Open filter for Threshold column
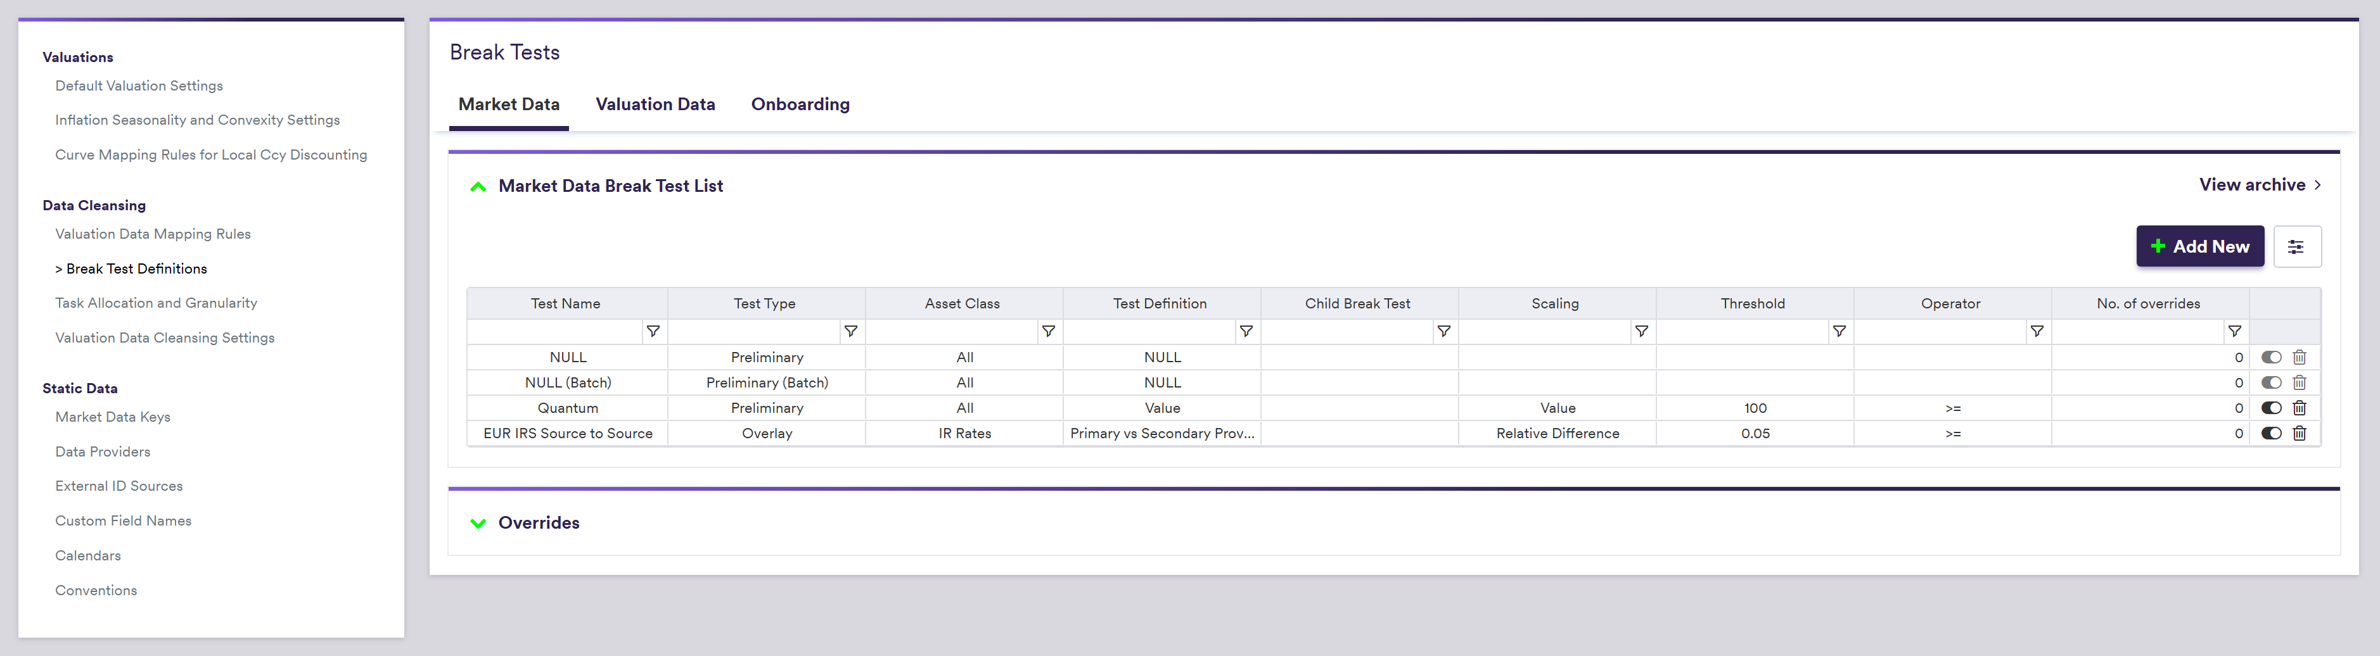Viewport: 2380px width, 656px height. click(x=1839, y=331)
